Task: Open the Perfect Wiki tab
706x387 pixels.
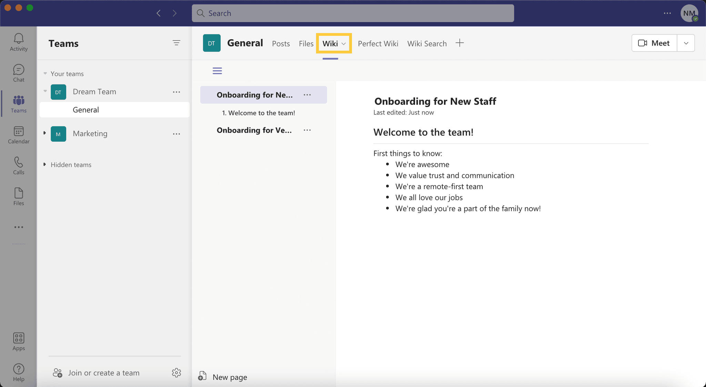Action: click(378, 43)
